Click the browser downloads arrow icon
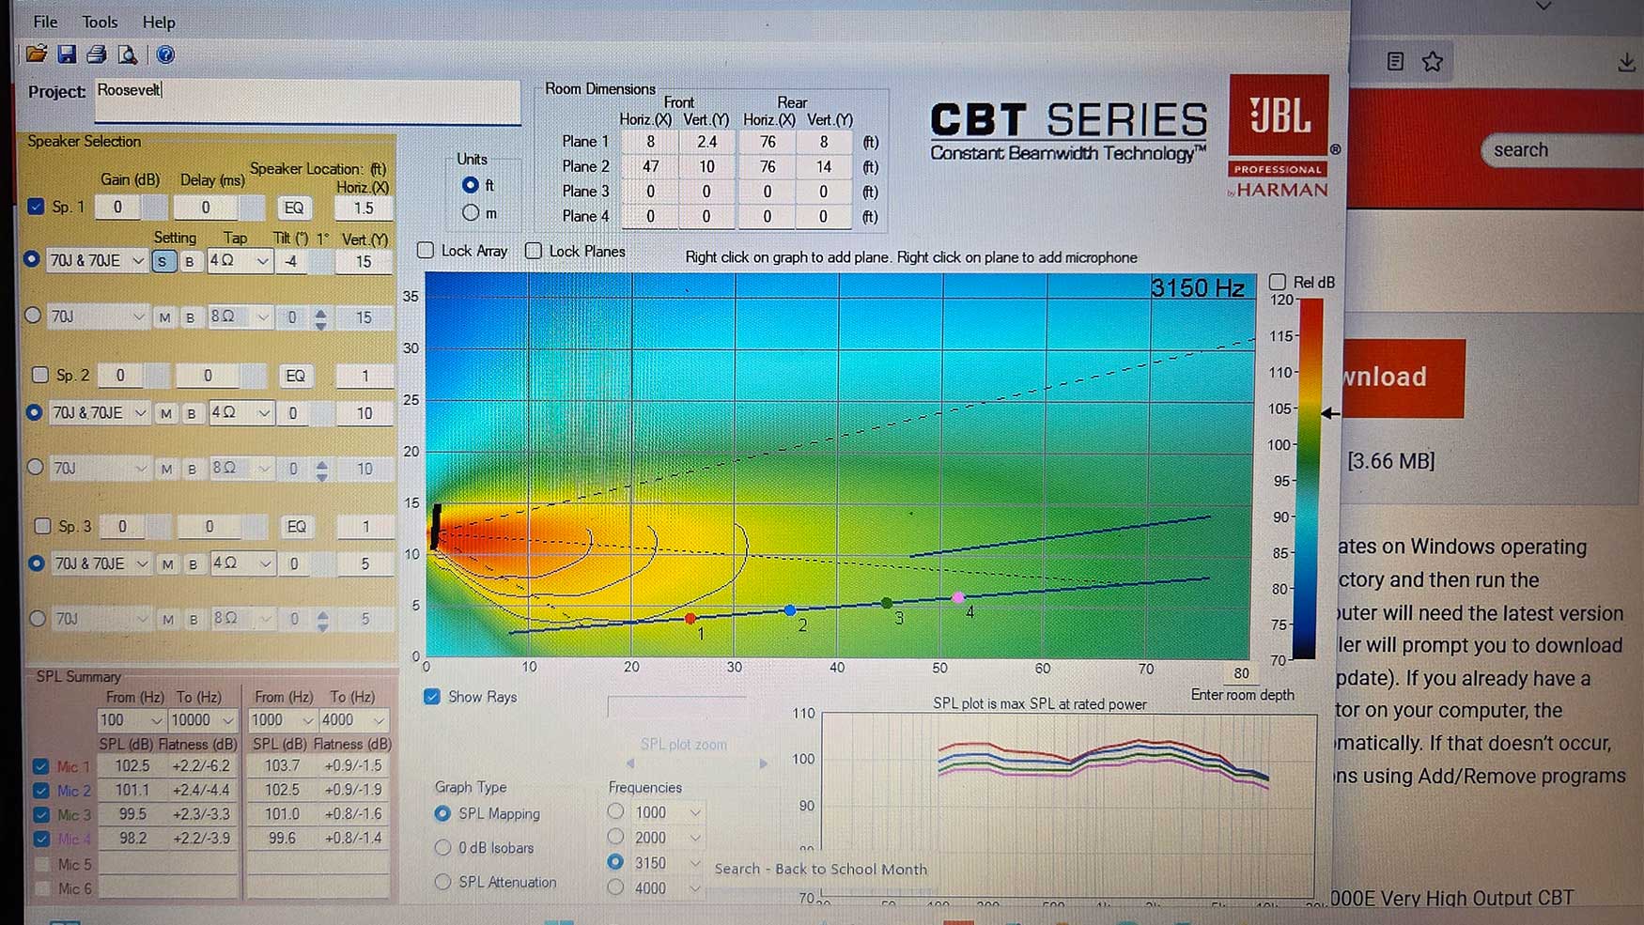The image size is (1644, 925). pyautogui.click(x=1626, y=62)
